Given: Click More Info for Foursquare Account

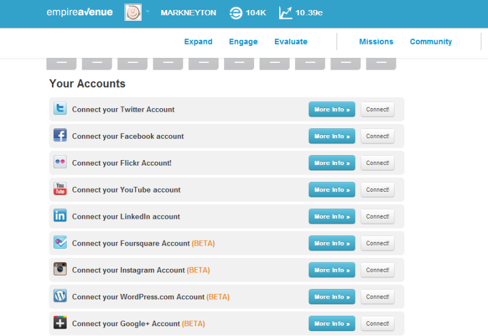Looking at the screenshot, I should tap(332, 243).
